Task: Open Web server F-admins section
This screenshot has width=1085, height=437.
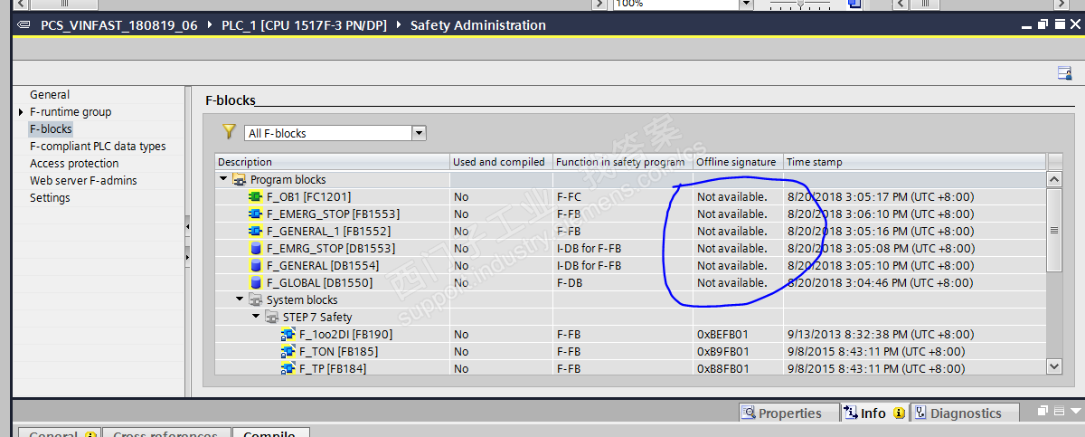Action: 83,180
